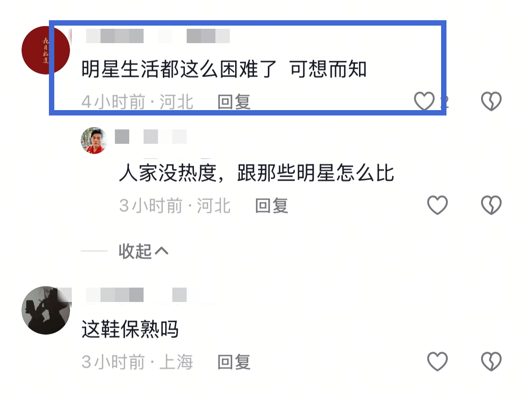Image resolution: width=525 pixels, height=395 pixels.
Task: Open the red circular avatar profile
Action: (x=45, y=50)
